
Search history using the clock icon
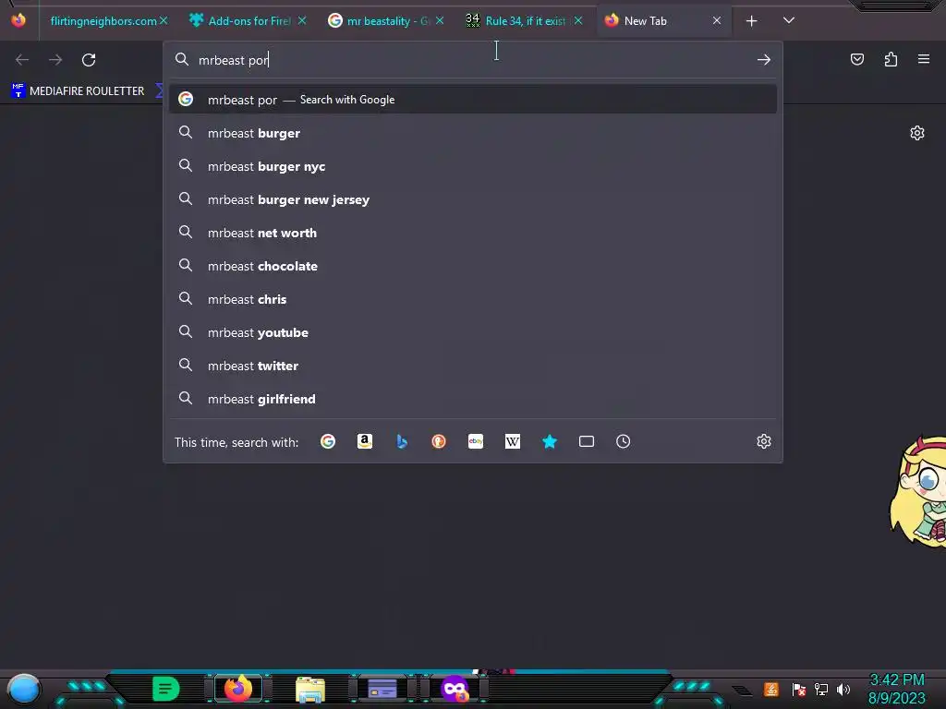click(624, 441)
